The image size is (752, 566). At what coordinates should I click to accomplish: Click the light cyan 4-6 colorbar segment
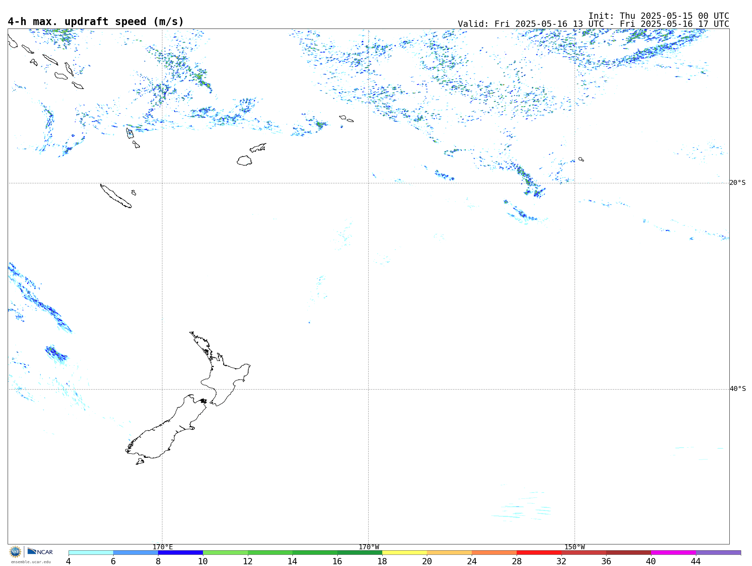[91, 553]
